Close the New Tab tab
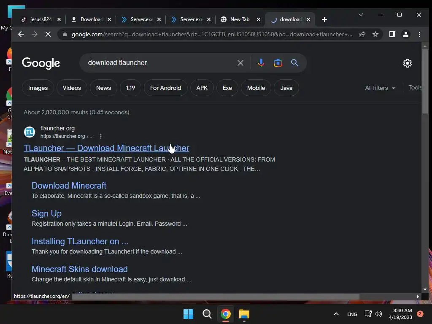432x324 pixels. click(x=259, y=19)
